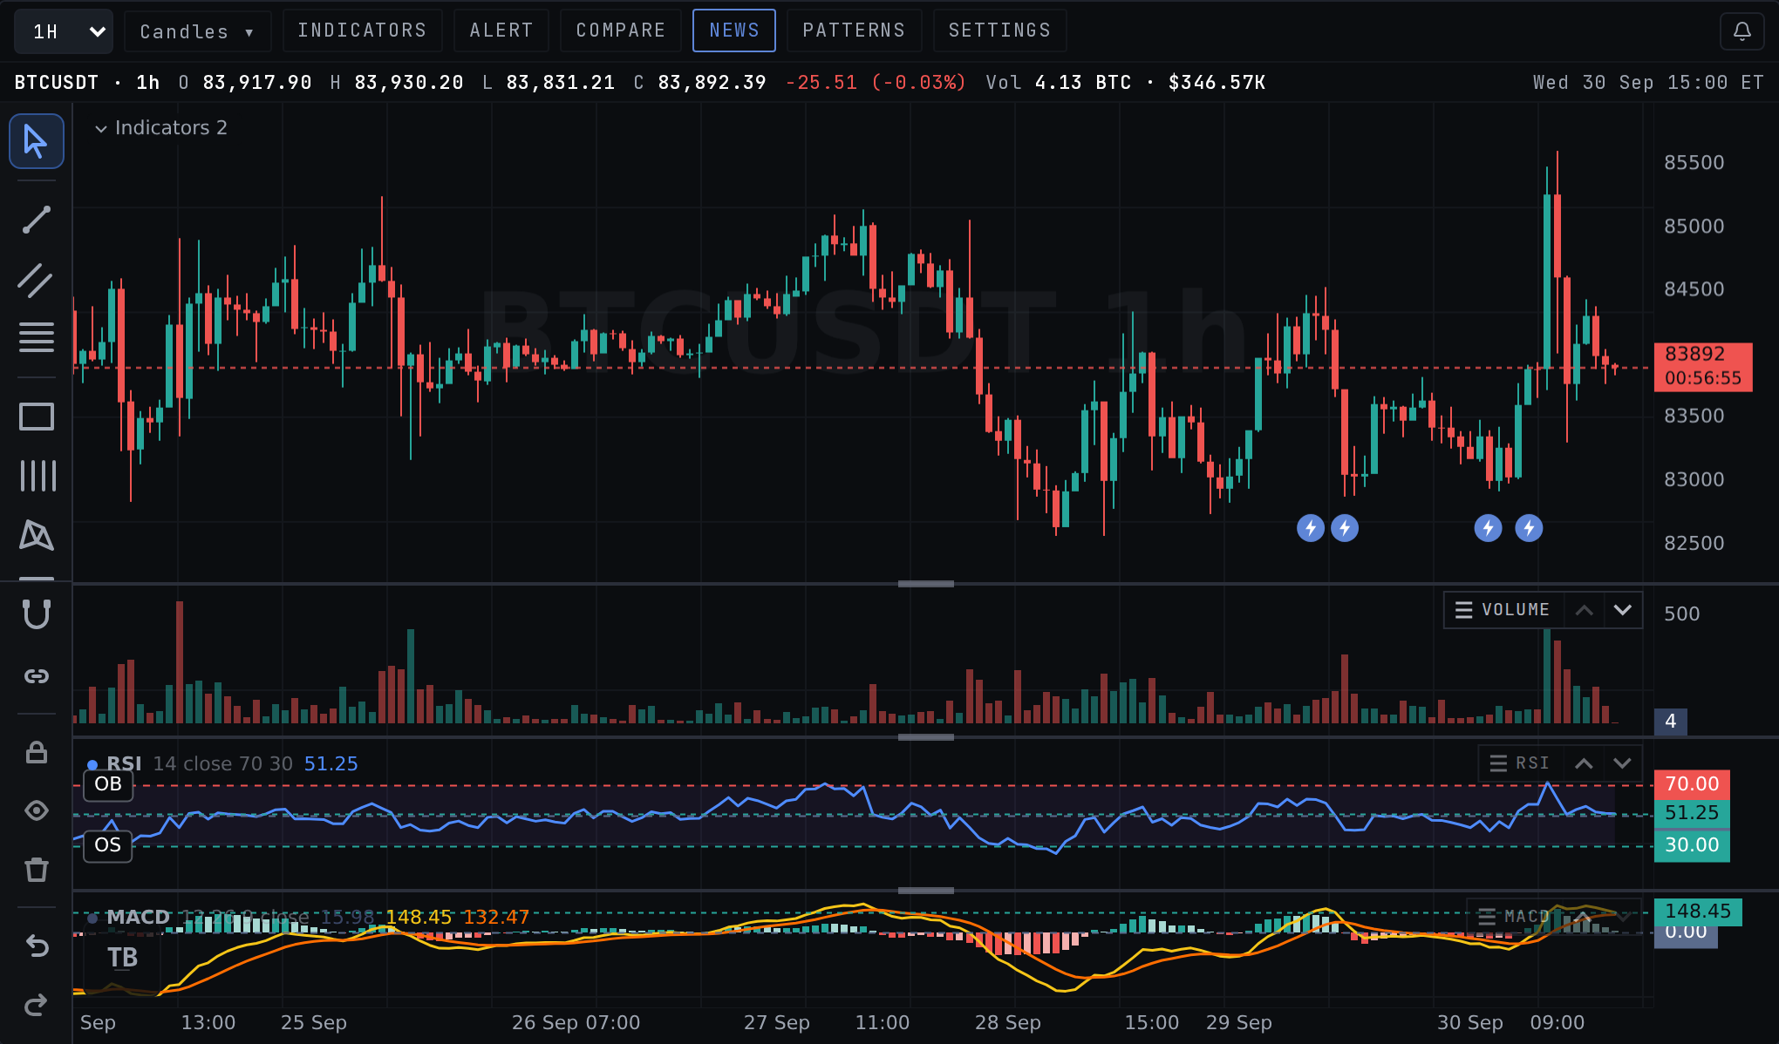
Task: Toggle drawings visibility eye icon
Action: (36, 810)
